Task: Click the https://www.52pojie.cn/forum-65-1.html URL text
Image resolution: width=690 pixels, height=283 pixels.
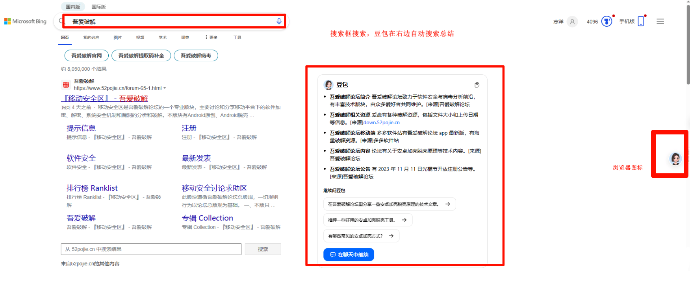Action: (x=118, y=88)
